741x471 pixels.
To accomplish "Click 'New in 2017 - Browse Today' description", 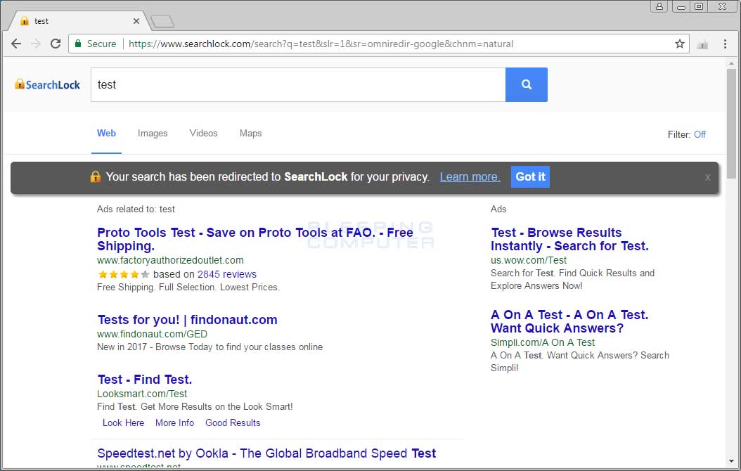I will pos(210,347).
